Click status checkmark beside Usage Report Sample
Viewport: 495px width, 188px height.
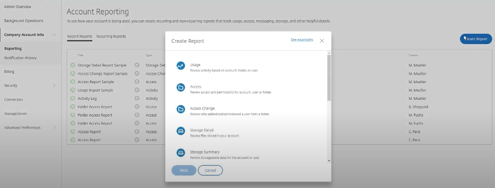coord(73,90)
